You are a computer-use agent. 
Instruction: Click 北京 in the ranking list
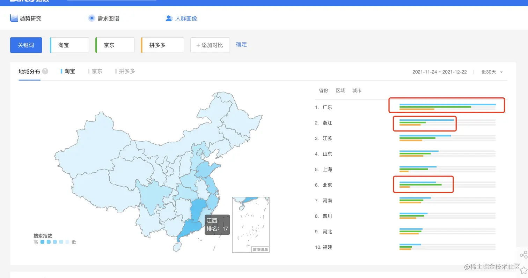tap(327, 185)
